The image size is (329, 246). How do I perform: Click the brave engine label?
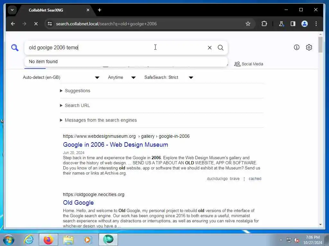click(x=235, y=179)
